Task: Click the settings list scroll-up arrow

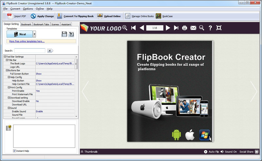Action: (x=76, y=57)
